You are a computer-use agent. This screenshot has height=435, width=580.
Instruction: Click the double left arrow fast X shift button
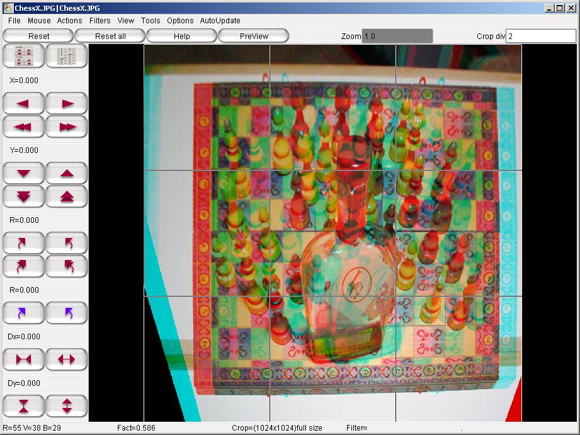tap(23, 127)
